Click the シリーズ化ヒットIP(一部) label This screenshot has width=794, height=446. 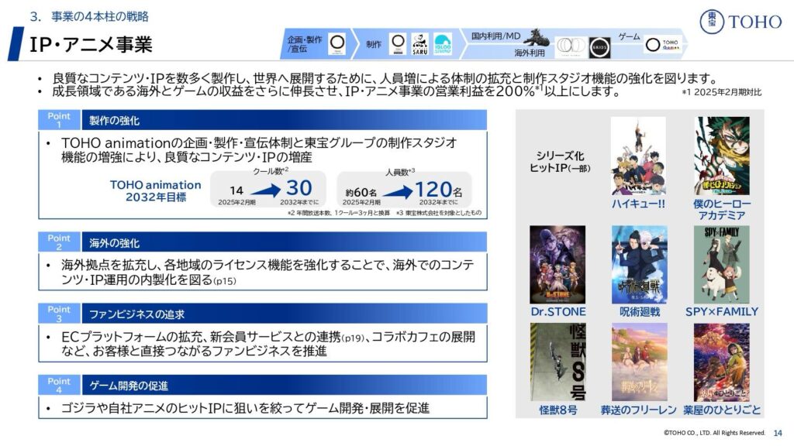click(560, 162)
